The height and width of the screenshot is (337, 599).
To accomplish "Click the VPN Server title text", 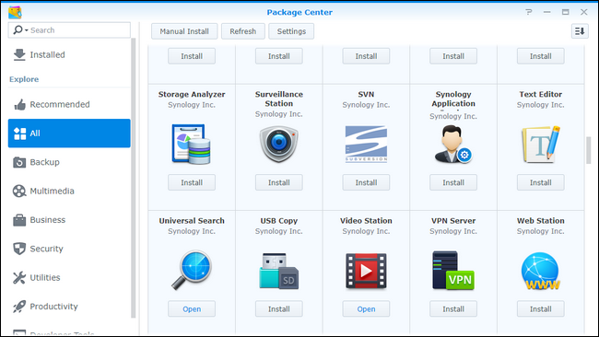I will pos(453,221).
